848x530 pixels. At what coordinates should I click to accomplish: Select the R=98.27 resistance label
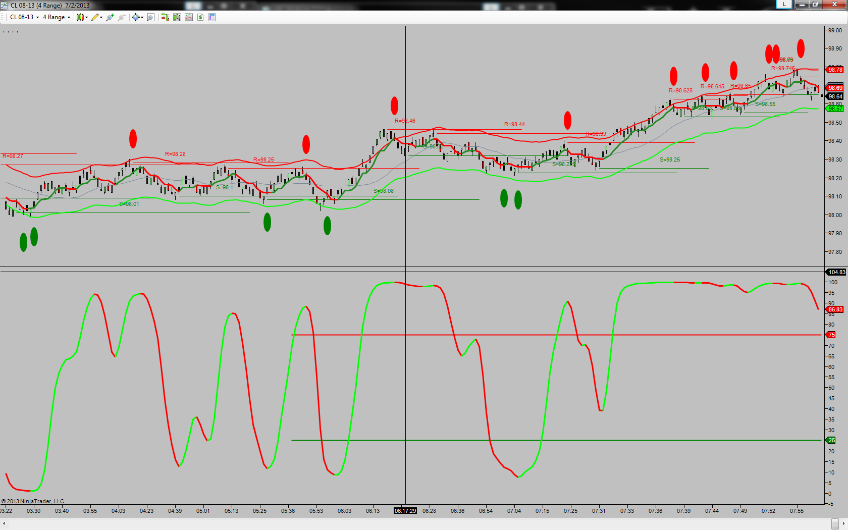coord(13,156)
